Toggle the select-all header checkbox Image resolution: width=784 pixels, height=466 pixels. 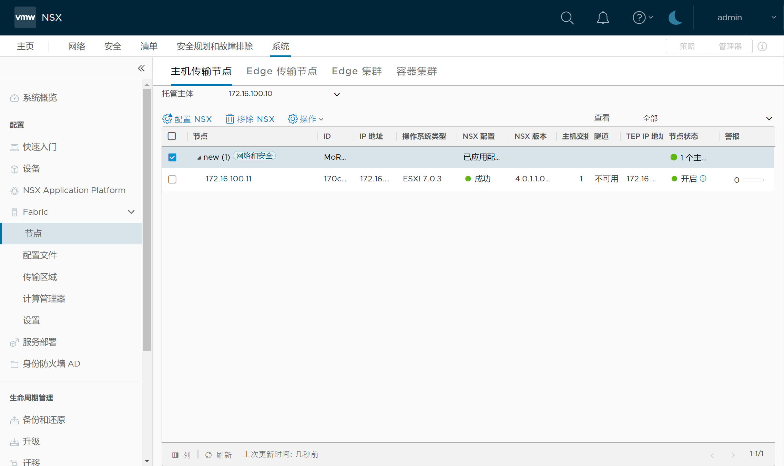pyautogui.click(x=172, y=136)
